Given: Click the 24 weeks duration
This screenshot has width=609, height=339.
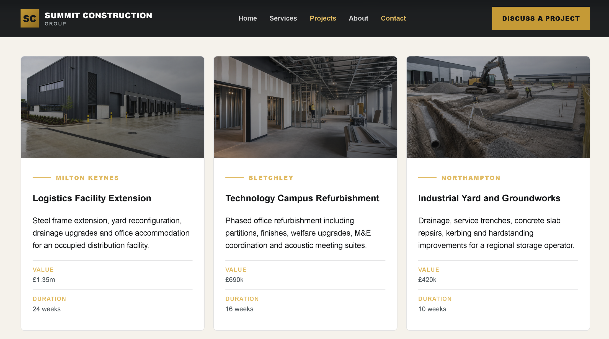Looking at the screenshot, I should point(47,309).
